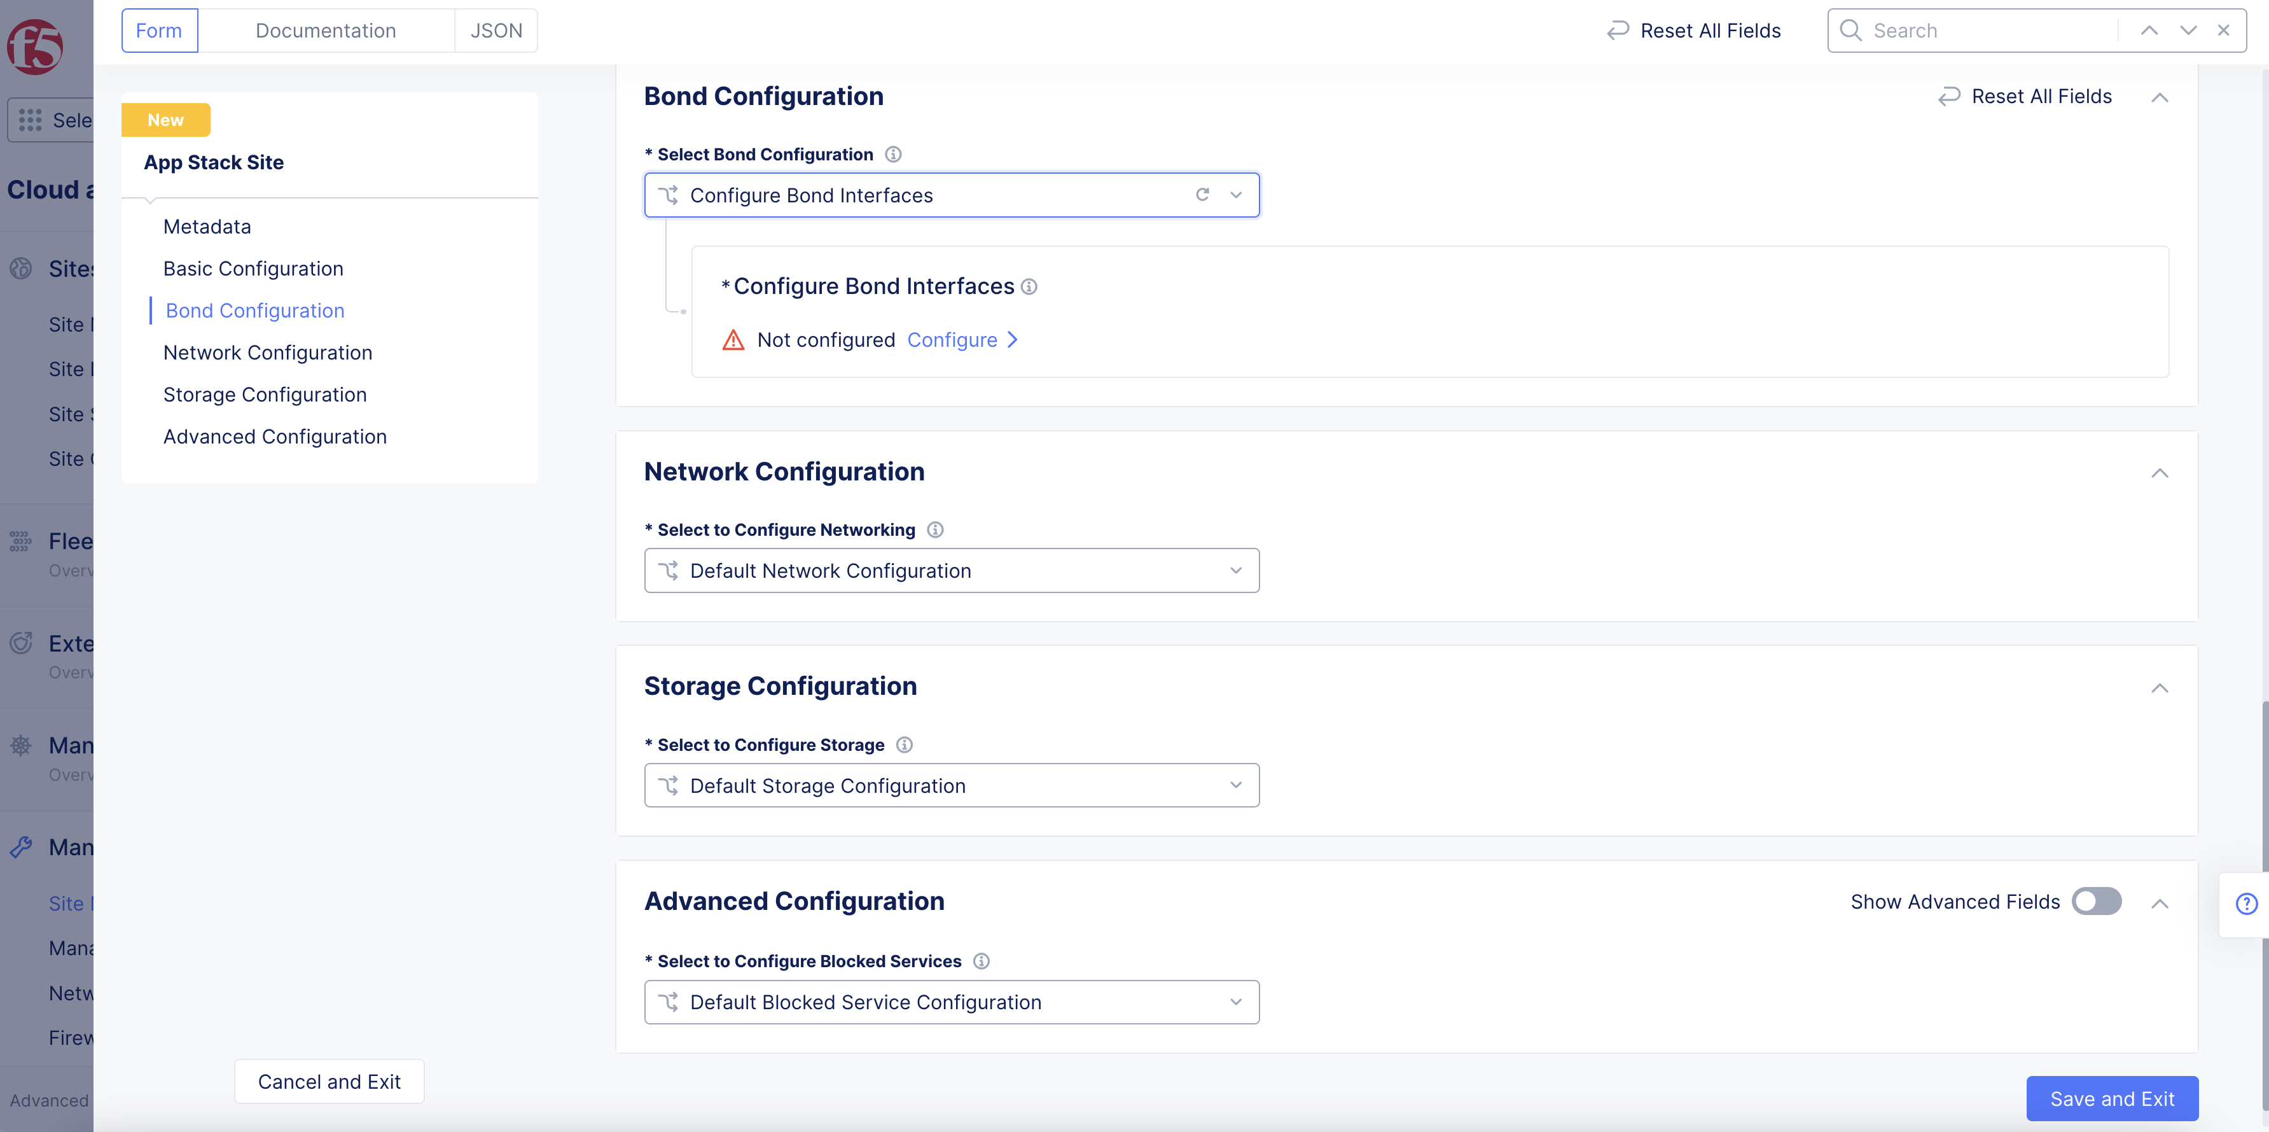This screenshot has height=1132, width=2269.
Task: Click the F5 logo icon
Action: 35,46
